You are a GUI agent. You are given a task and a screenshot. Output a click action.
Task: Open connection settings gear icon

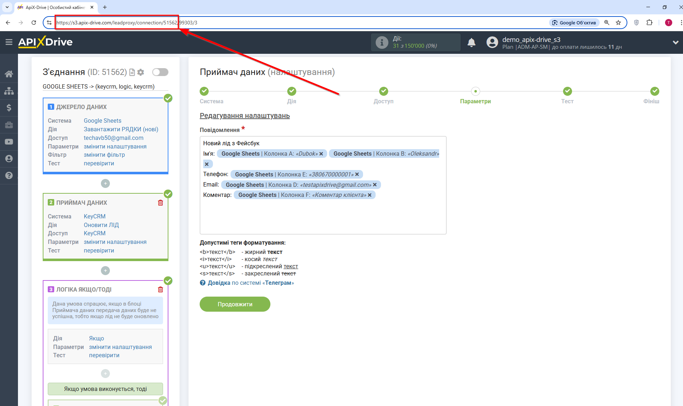(141, 72)
